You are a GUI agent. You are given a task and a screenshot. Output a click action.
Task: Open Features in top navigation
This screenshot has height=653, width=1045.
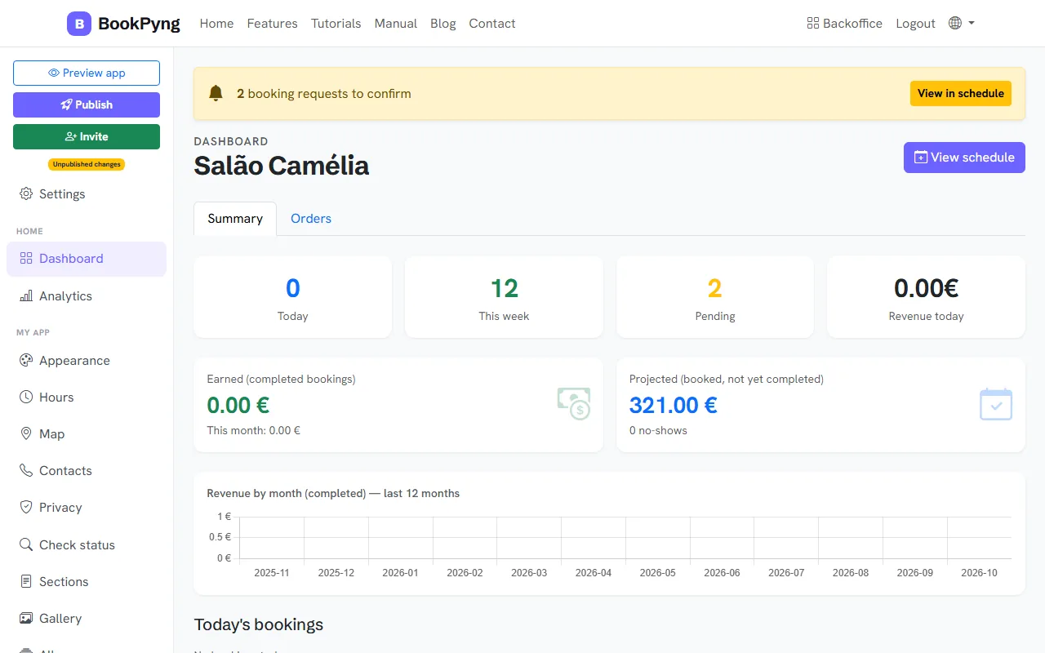[272, 24]
